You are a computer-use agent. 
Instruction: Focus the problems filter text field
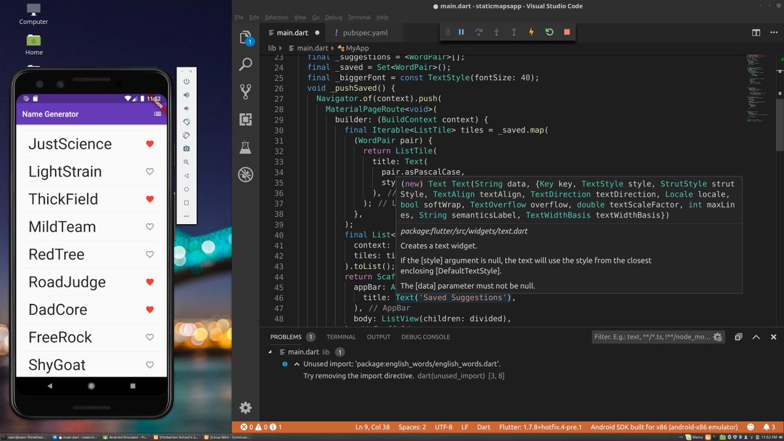(653, 337)
